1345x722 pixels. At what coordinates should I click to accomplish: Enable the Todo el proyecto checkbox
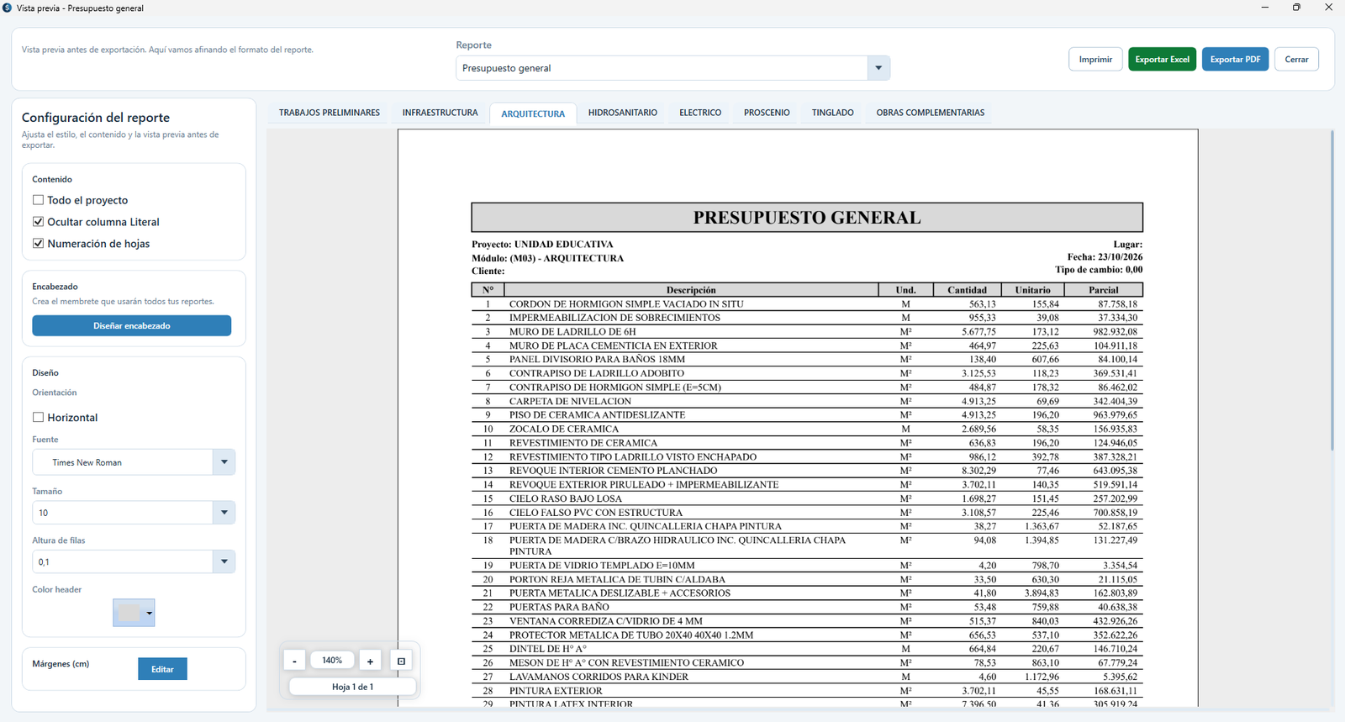coord(38,200)
